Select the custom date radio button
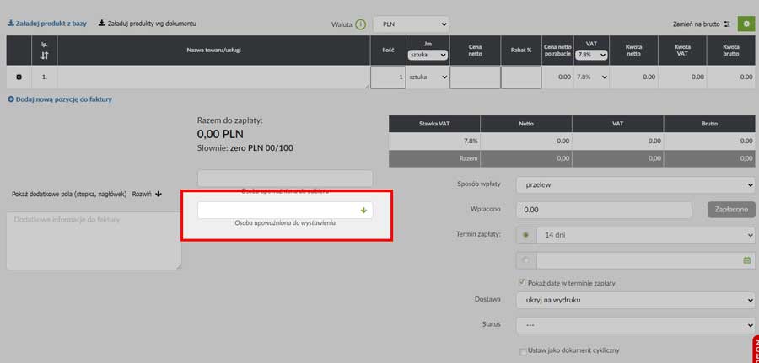This screenshot has width=759, height=363. coord(527,261)
